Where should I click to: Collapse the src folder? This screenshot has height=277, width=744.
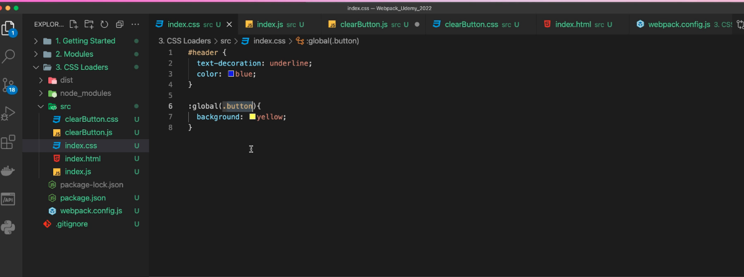point(85,106)
